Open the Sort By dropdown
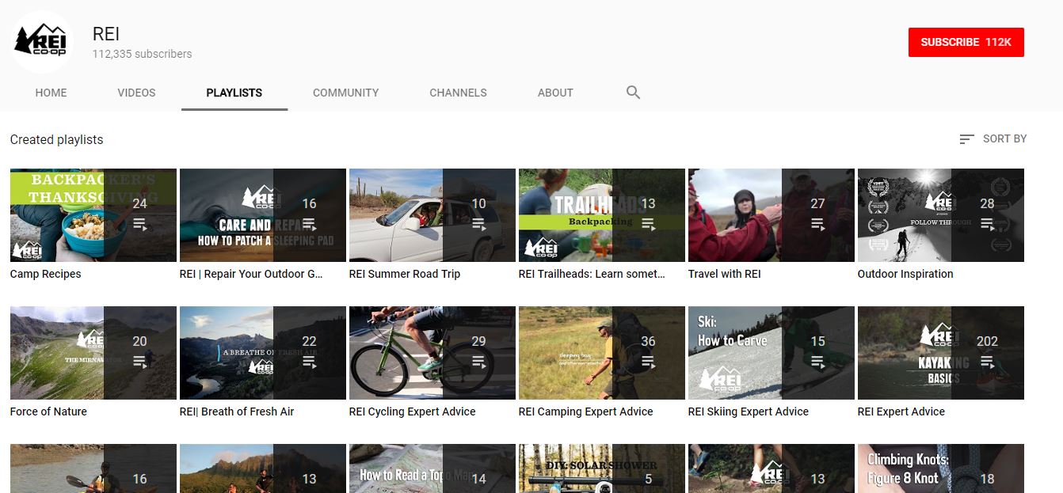1063x493 pixels. point(993,139)
